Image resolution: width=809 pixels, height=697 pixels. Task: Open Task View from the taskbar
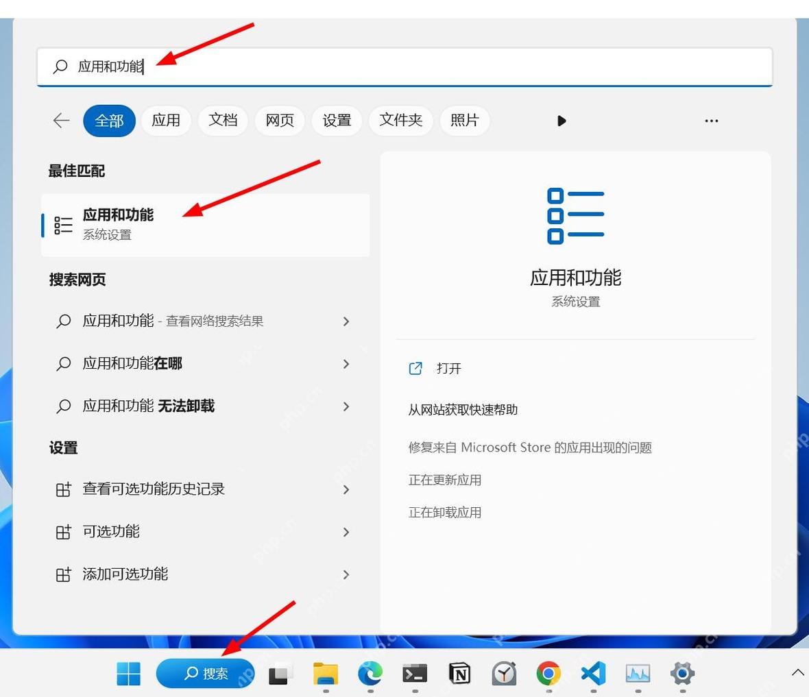[280, 673]
